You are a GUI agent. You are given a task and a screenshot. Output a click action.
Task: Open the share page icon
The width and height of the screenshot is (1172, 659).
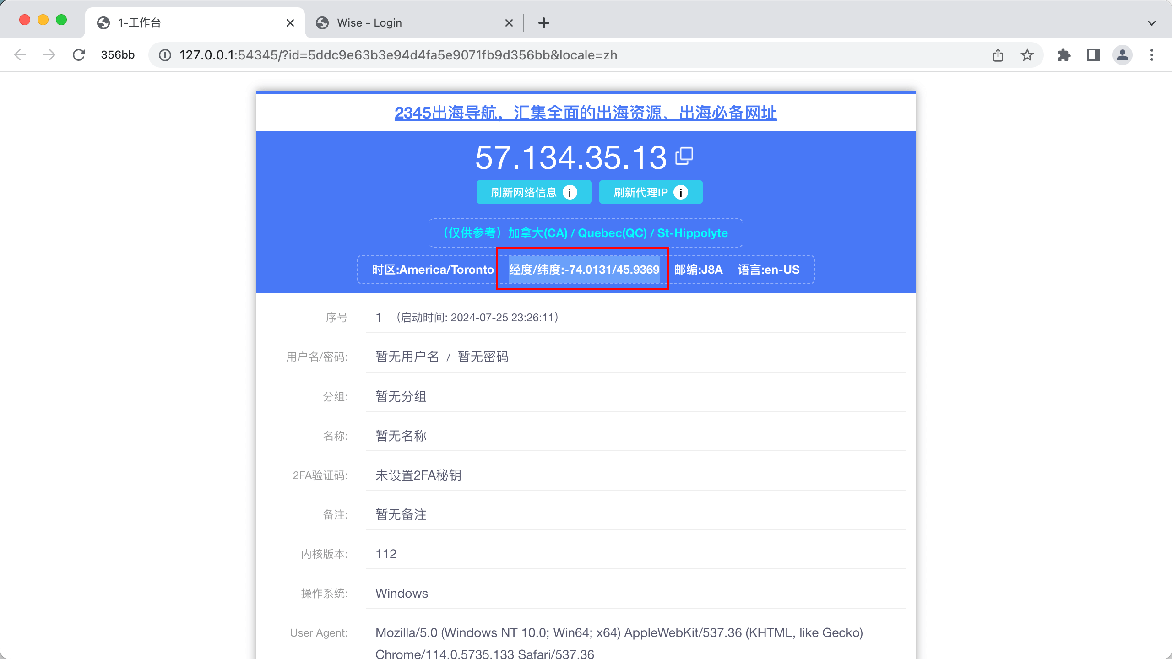point(998,55)
